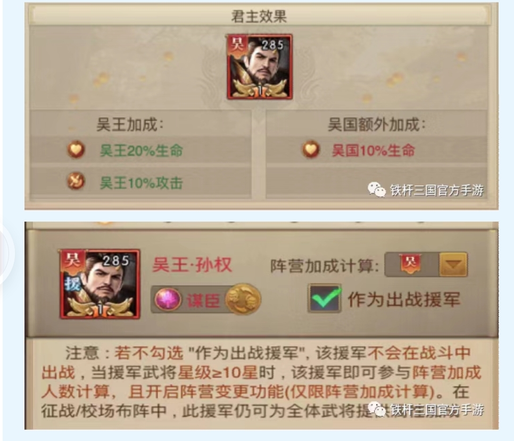The height and width of the screenshot is (441, 514).
Task: Click the 吴王10%攻击 bonus text
Action: (x=142, y=183)
